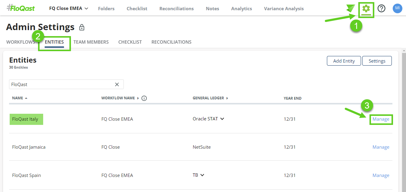Click the entities Settings button

click(377, 61)
